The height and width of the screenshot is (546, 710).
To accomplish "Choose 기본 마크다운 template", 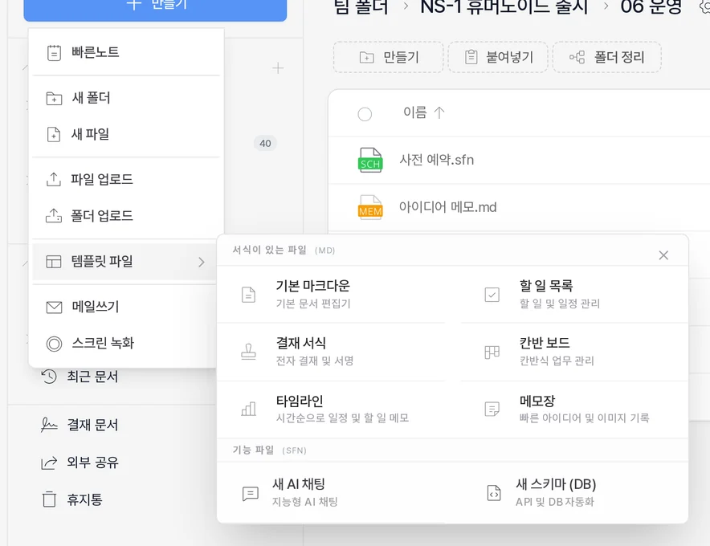I will [332, 295].
